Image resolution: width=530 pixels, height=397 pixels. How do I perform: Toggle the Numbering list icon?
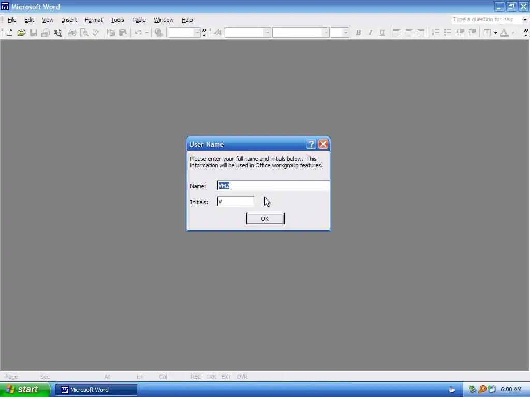(436, 33)
